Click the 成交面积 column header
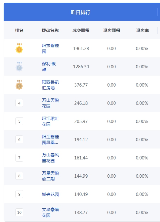 81,30
